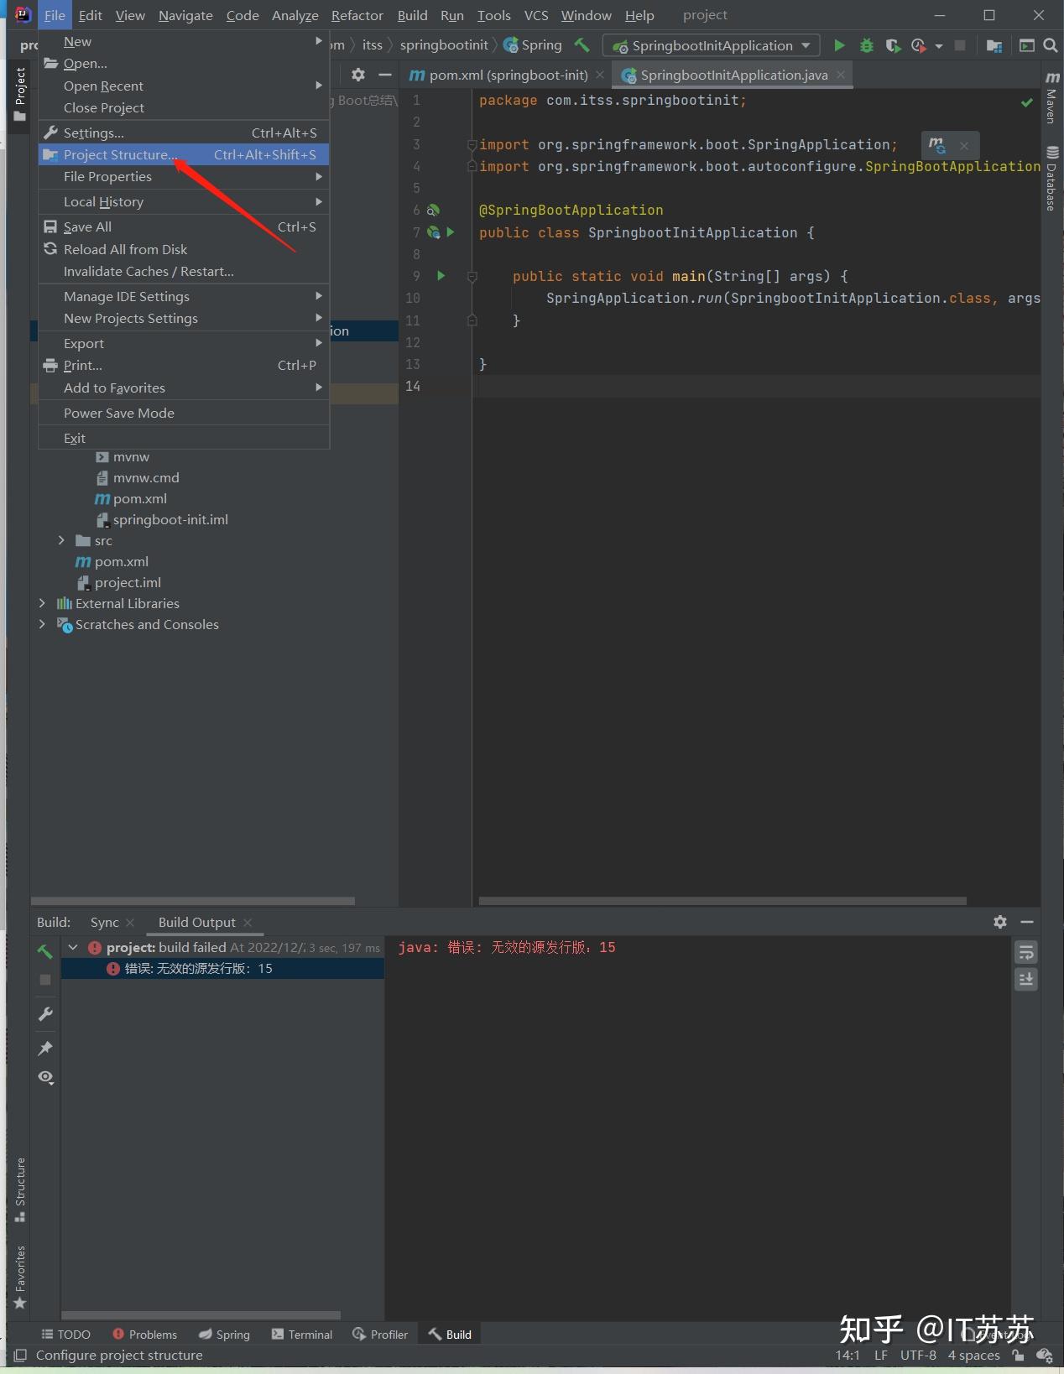Click the read-only lock icon in status bar
This screenshot has height=1374, width=1064.
(x=1018, y=1355)
